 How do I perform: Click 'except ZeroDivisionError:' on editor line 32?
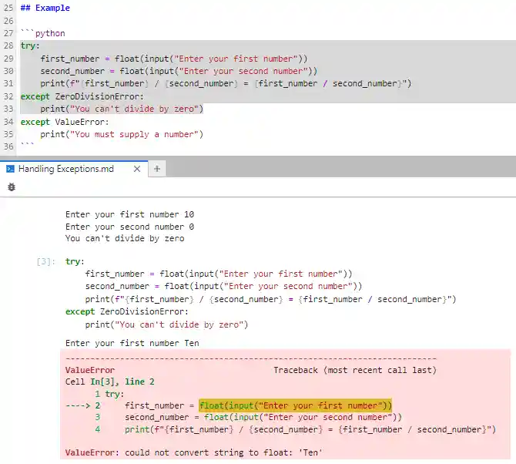pyautogui.click(x=82, y=96)
